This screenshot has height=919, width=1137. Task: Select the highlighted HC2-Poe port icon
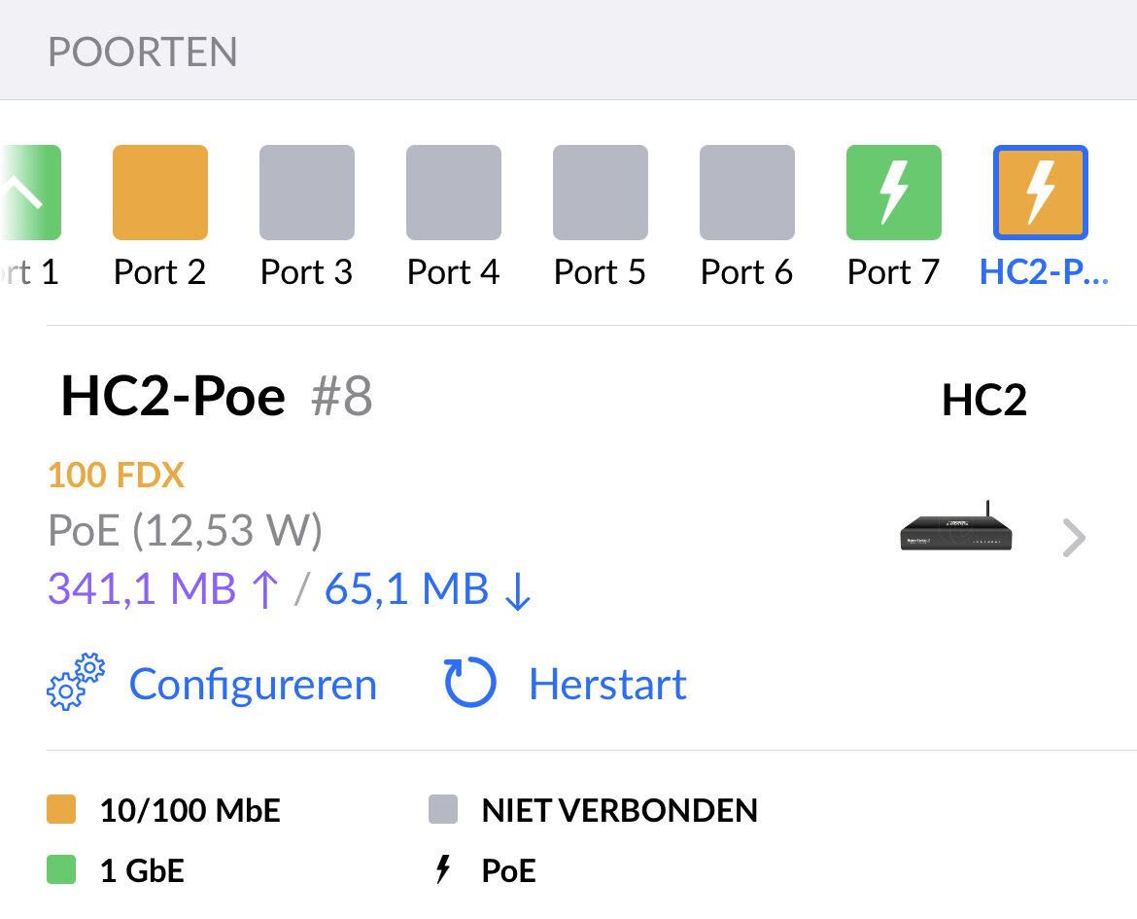(x=1041, y=193)
